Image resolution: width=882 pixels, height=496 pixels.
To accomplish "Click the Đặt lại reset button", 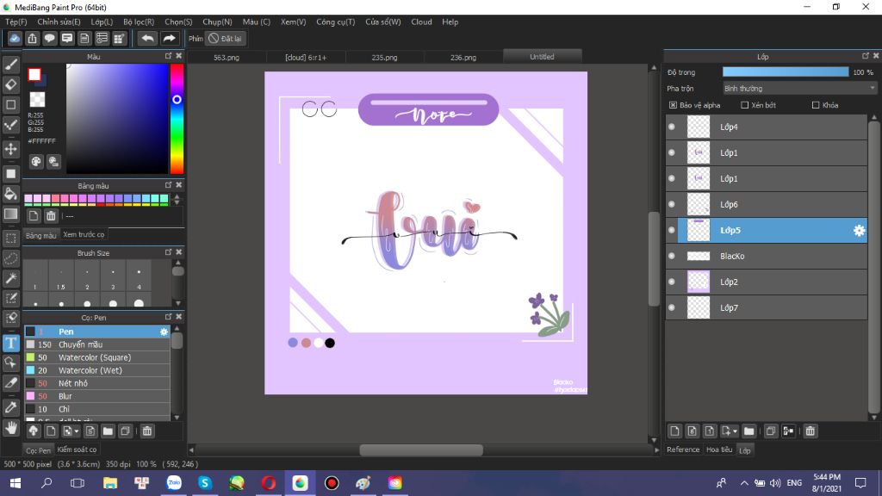I will click(x=225, y=38).
